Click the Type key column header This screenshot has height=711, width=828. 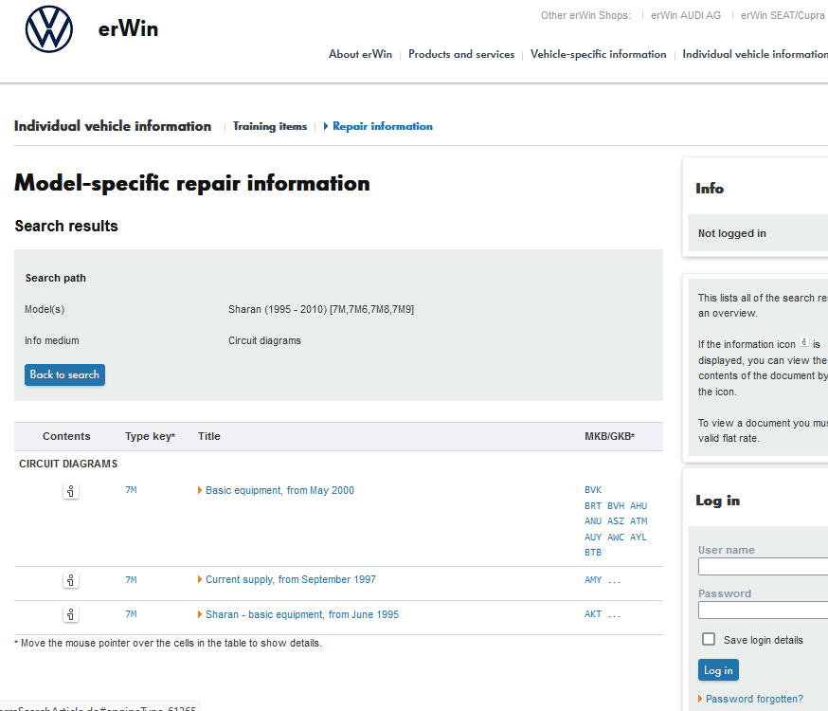[150, 436]
